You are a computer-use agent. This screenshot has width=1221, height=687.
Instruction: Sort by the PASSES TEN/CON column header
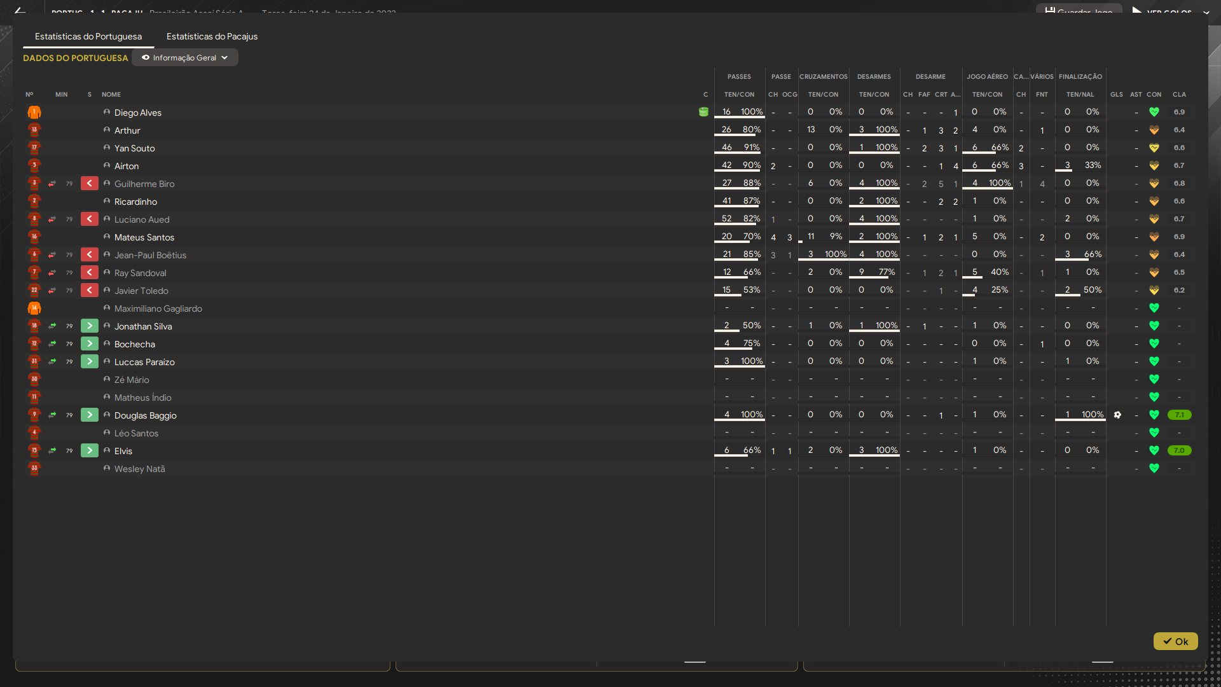[739, 94]
